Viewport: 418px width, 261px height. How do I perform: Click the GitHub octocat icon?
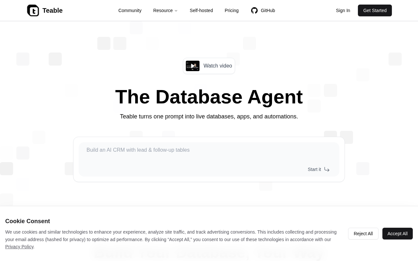(x=254, y=10)
